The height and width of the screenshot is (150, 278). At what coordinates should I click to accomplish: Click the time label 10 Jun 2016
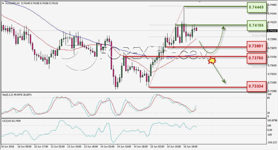tap(8, 147)
